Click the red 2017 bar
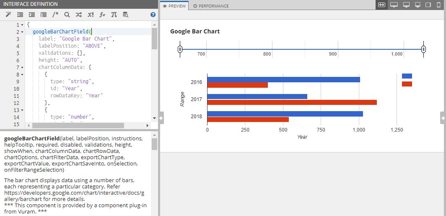The width and height of the screenshot is (446, 216). coord(292,102)
